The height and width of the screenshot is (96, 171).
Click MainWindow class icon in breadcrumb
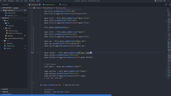(44, 8)
